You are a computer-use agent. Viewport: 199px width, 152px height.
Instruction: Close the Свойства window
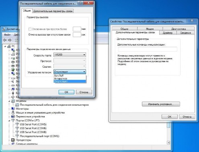click(x=192, y=21)
